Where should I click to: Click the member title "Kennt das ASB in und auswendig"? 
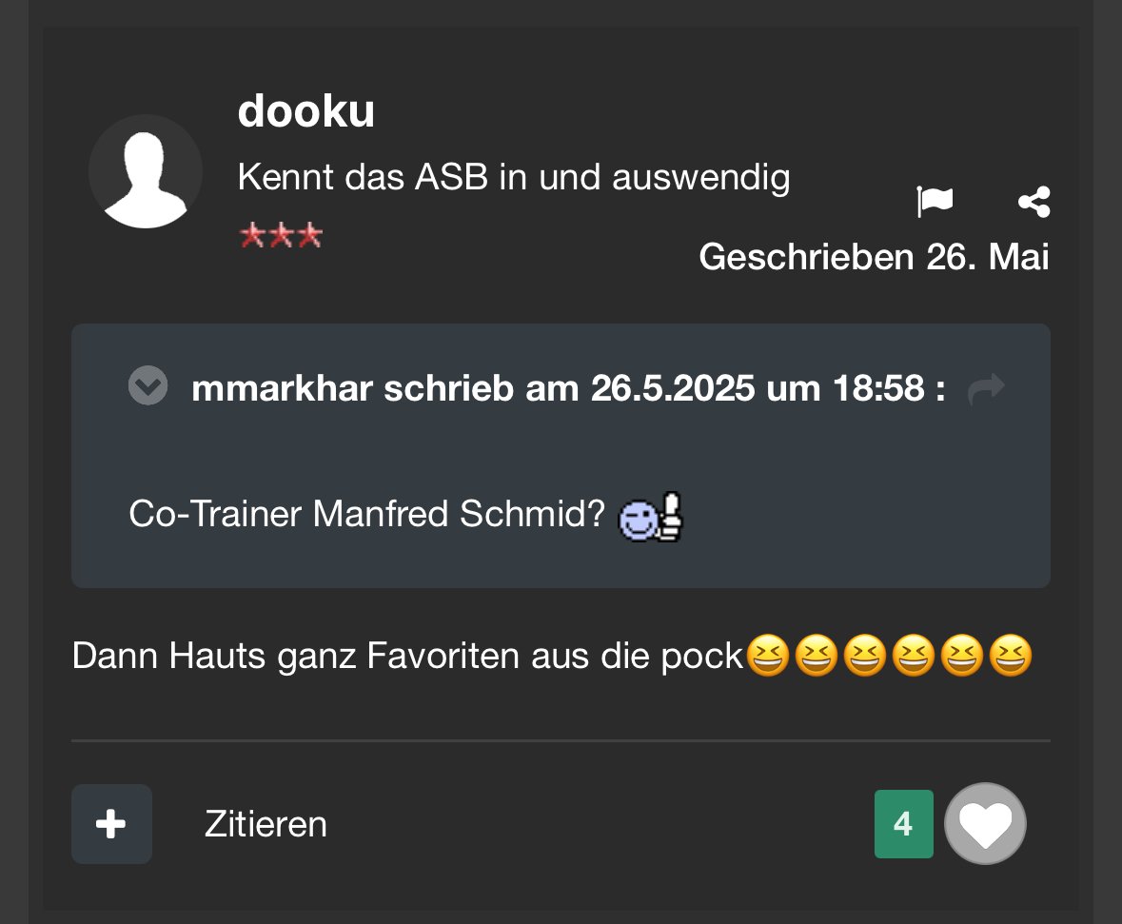pyautogui.click(x=514, y=177)
